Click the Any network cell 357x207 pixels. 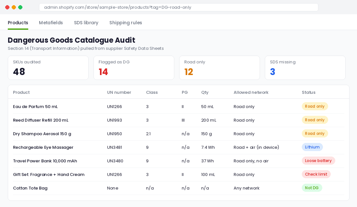click(x=247, y=188)
